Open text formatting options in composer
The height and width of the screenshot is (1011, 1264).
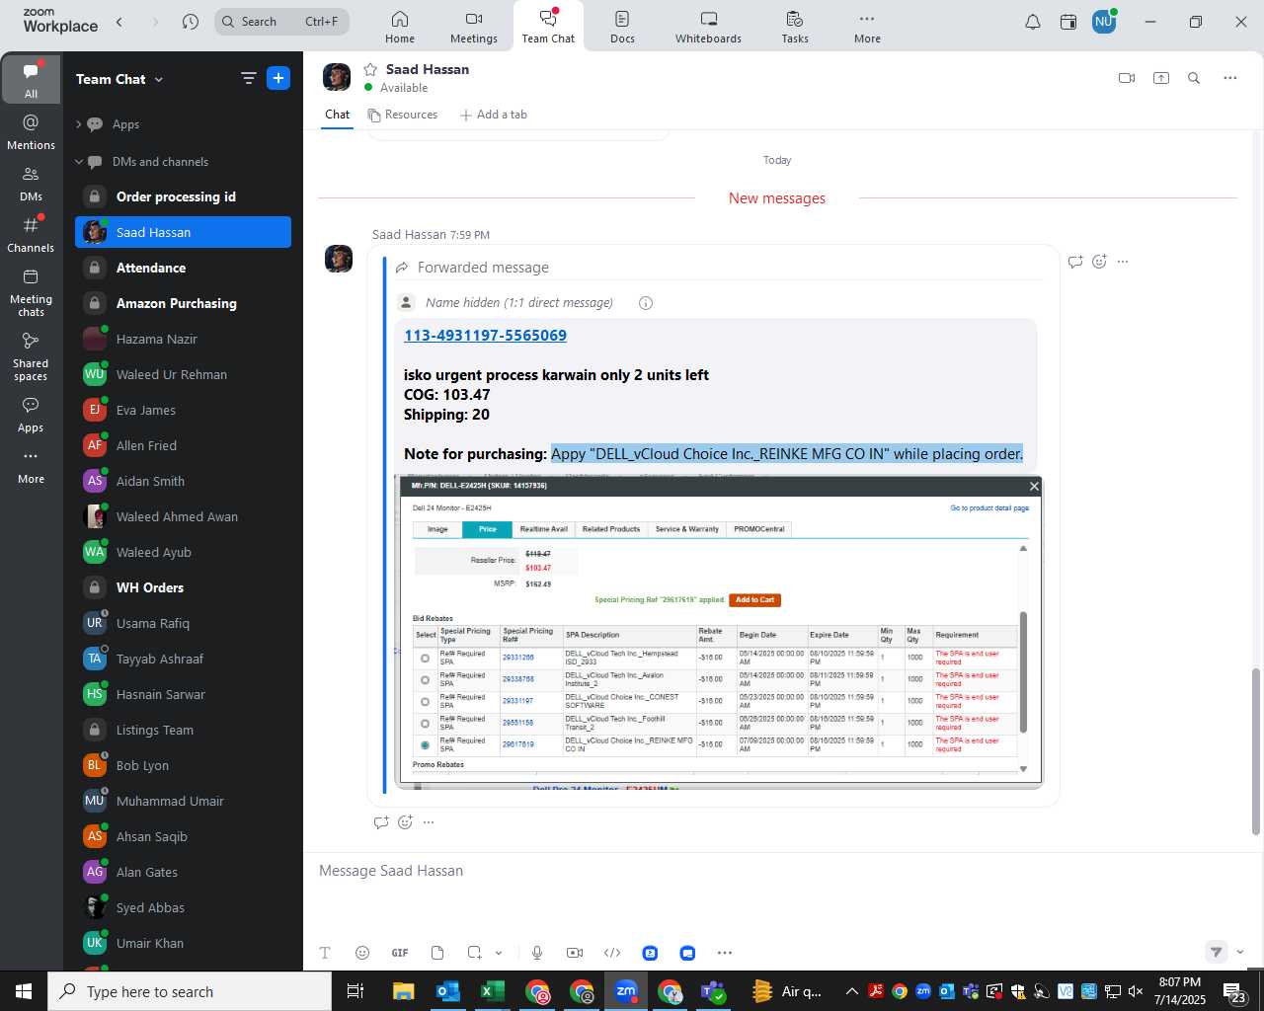pos(325,953)
